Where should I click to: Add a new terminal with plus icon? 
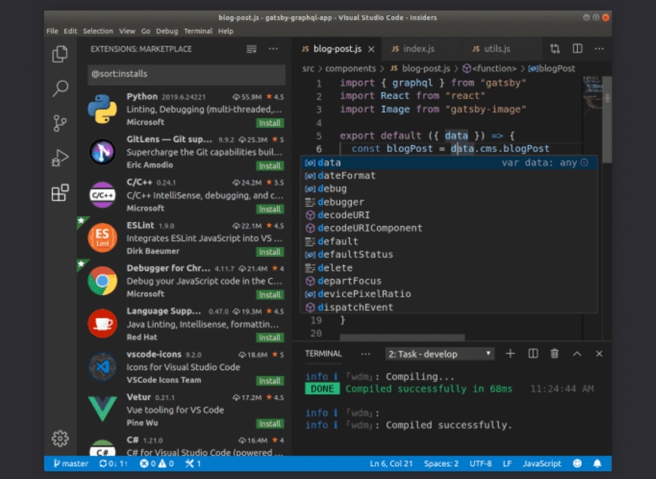[510, 354]
